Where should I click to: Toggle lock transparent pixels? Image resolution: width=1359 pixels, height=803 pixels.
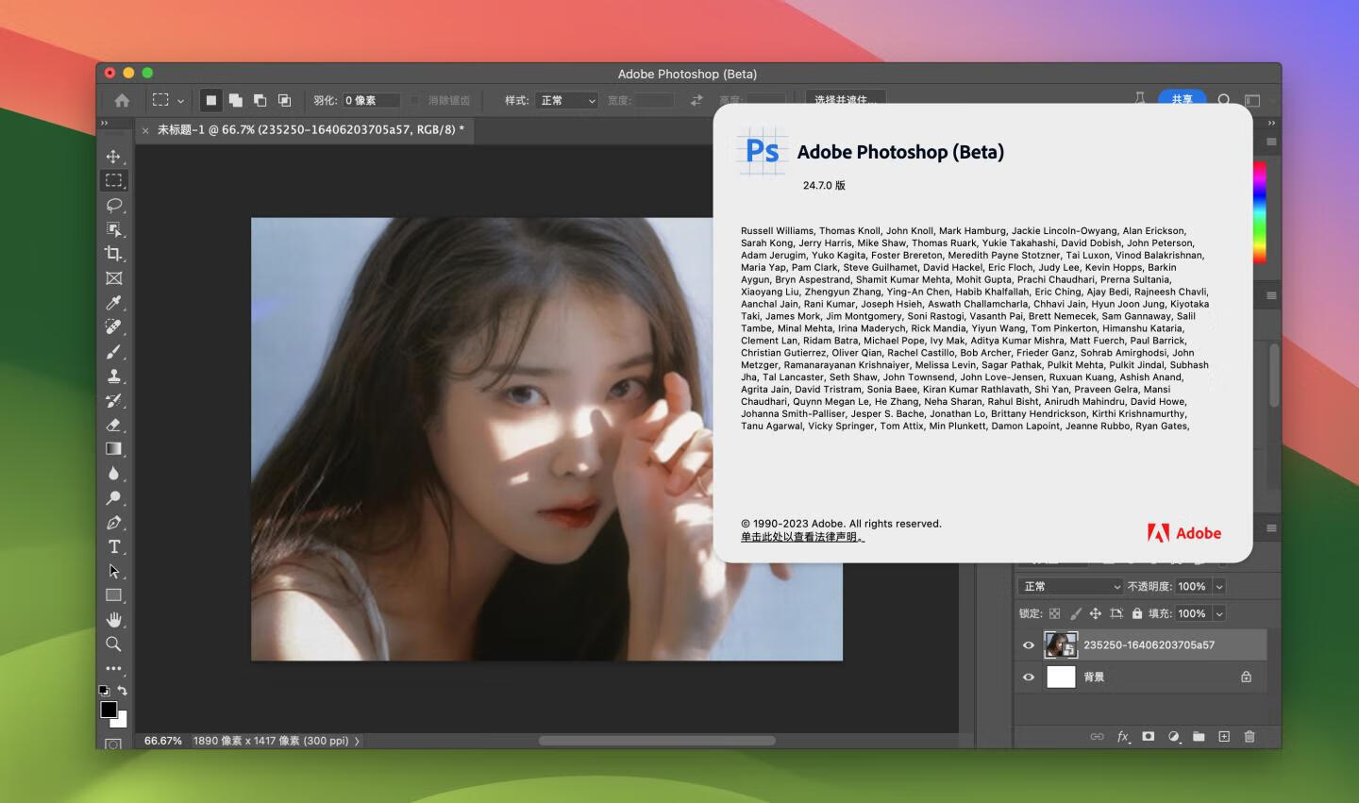point(1055,613)
